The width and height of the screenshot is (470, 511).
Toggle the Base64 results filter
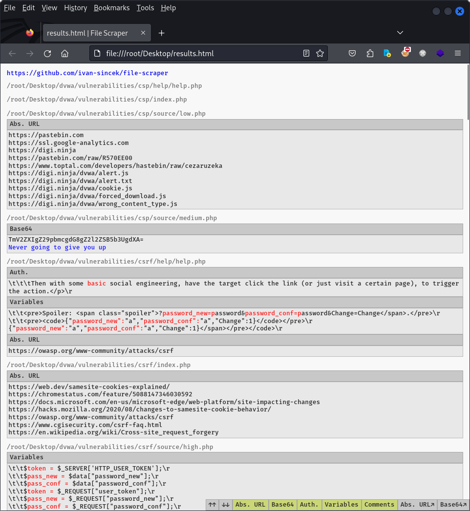coord(283,505)
